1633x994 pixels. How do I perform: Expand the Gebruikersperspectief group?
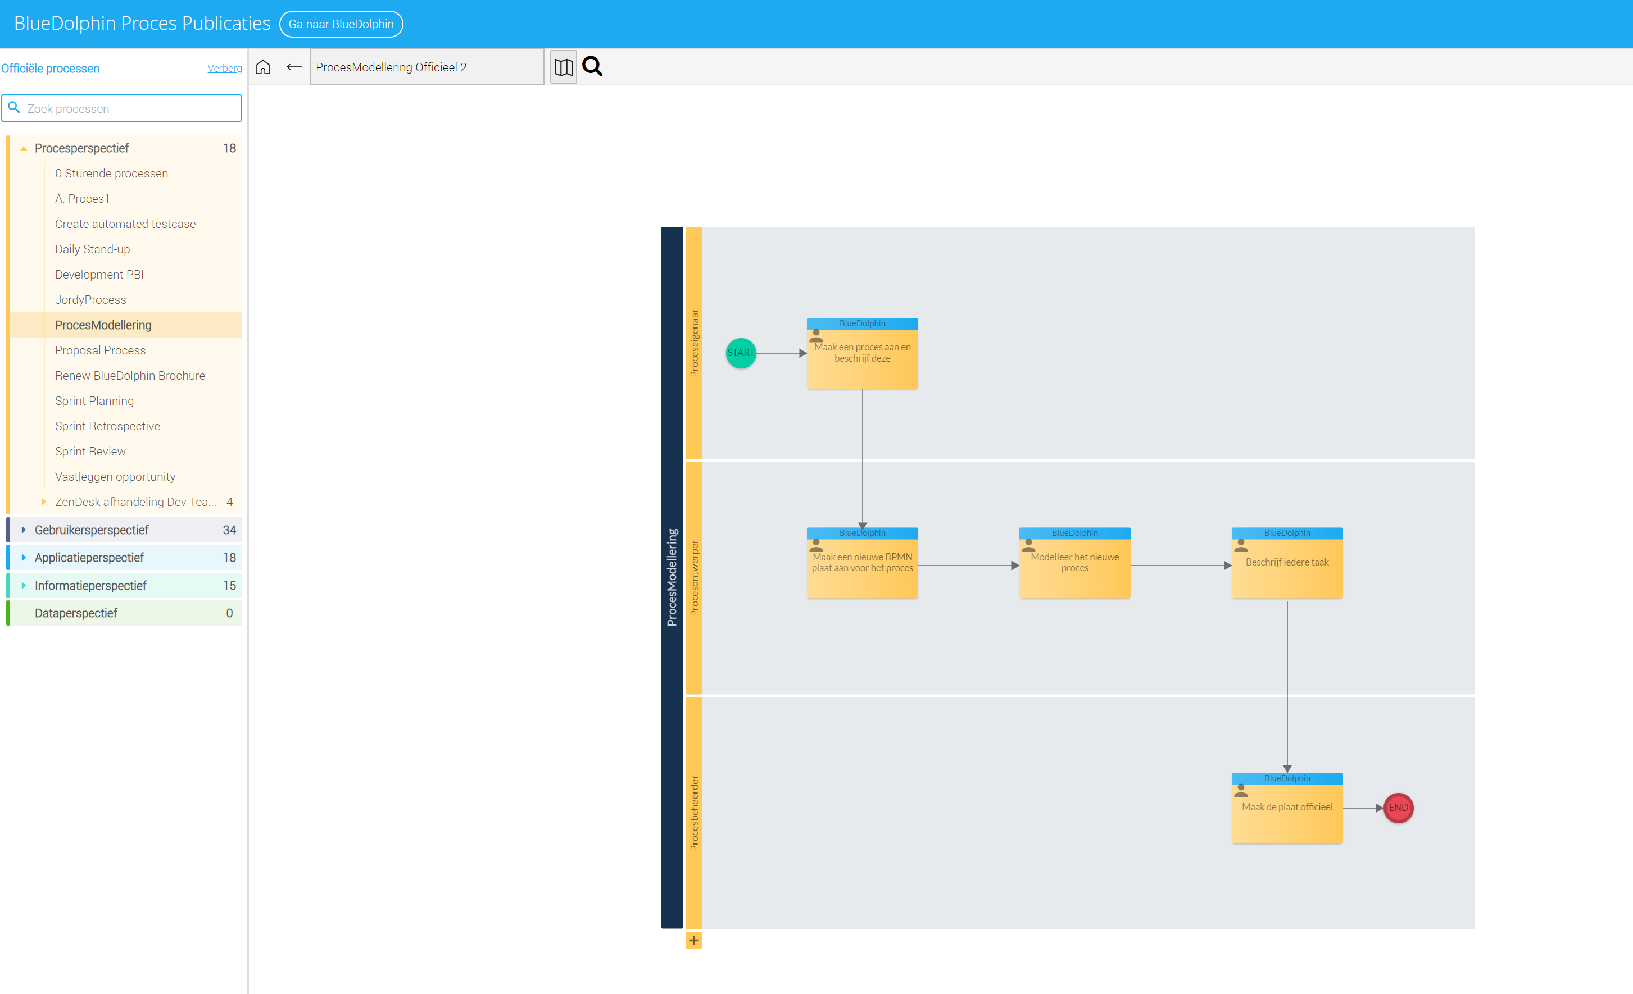click(23, 530)
